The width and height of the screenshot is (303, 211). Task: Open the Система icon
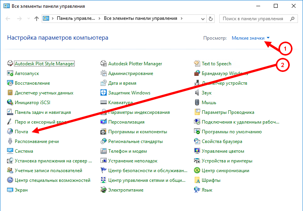10,151
